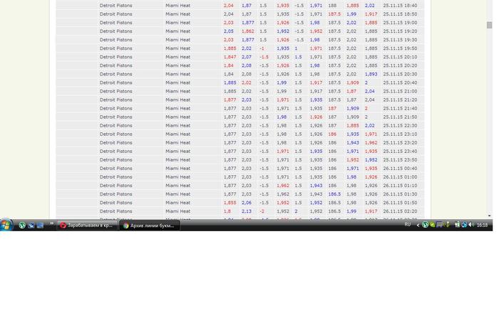Open the RU language indicator
Screen dimensions: 499x318
(407, 225)
